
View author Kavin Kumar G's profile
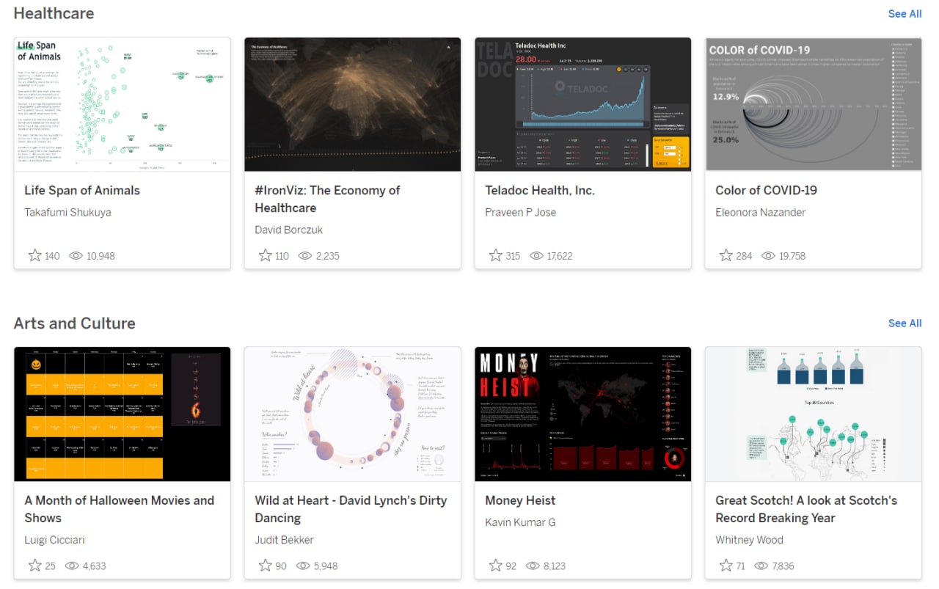[x=520, y=522]
